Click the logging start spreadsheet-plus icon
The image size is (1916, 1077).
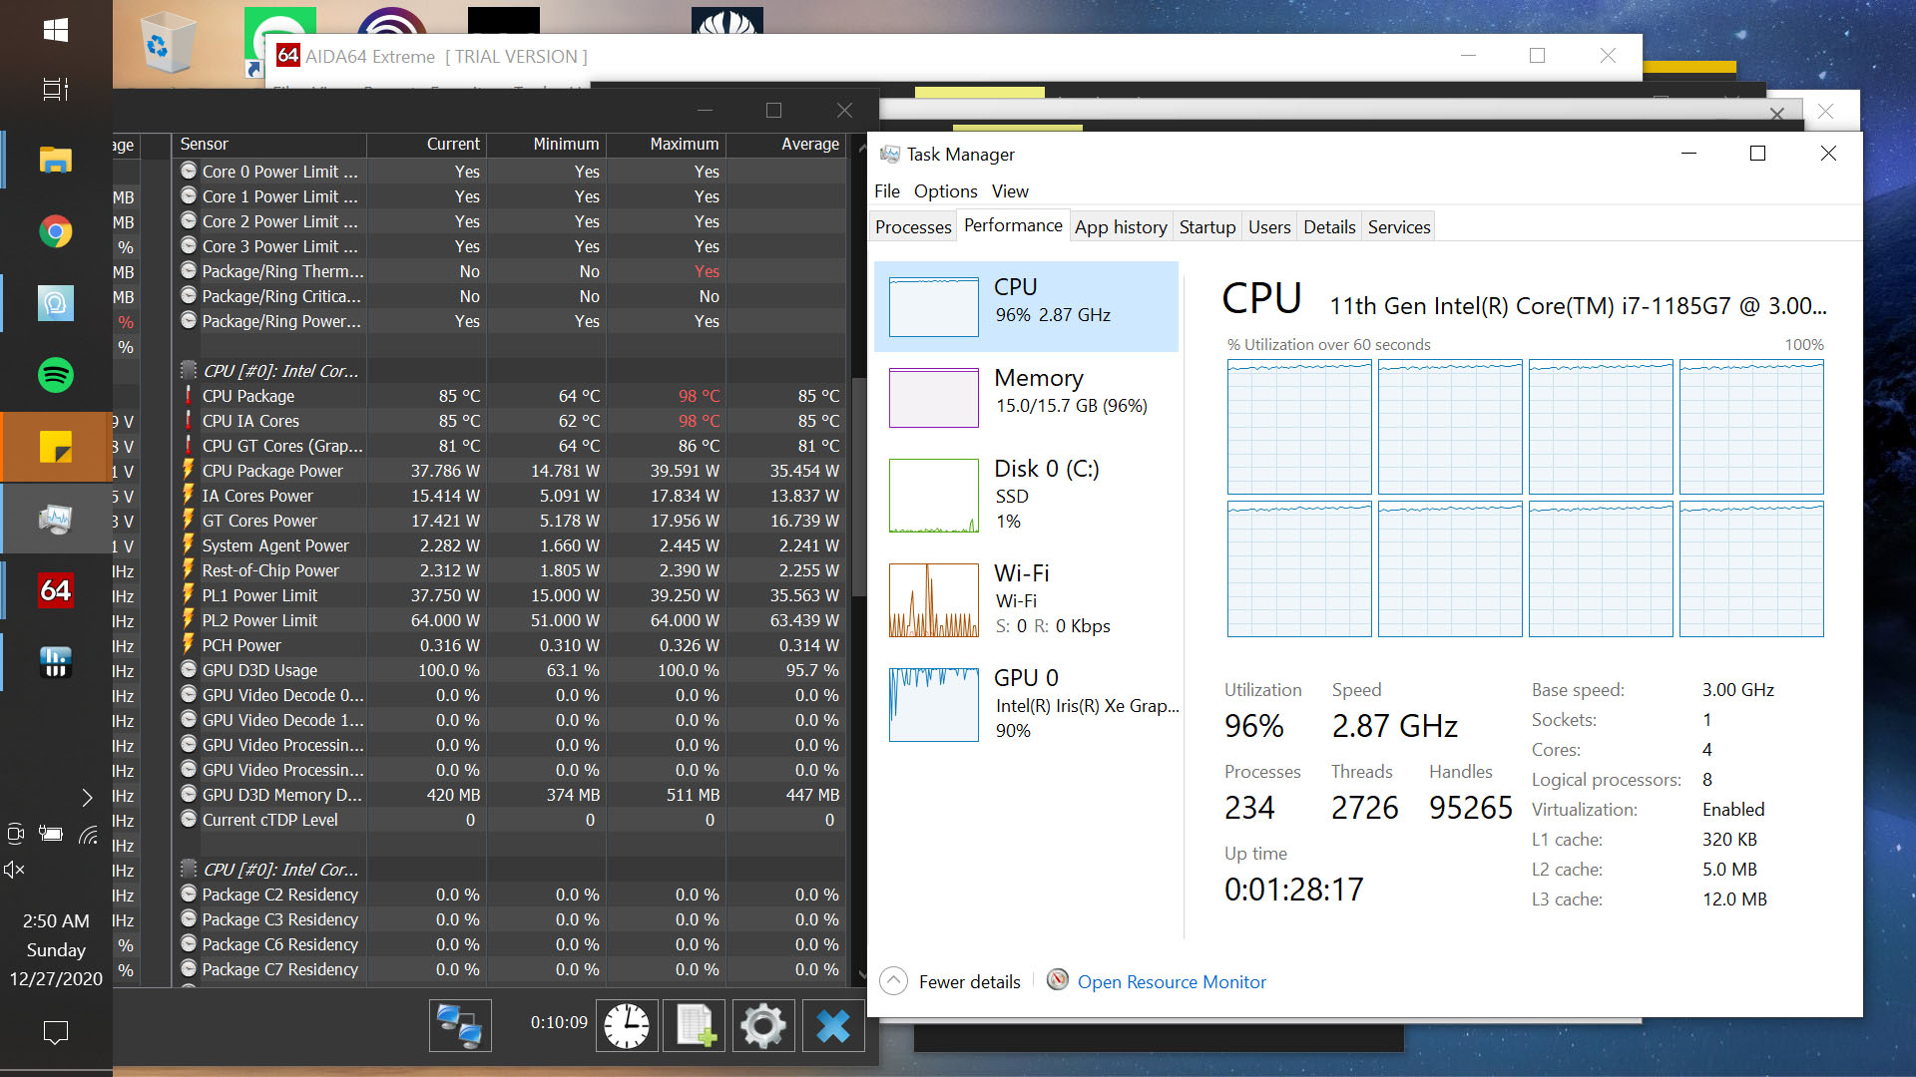[695, 1025]
